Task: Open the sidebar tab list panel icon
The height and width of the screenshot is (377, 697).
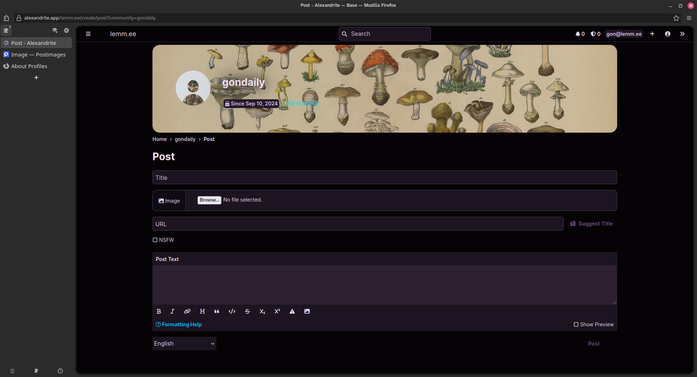Action: 7,30
